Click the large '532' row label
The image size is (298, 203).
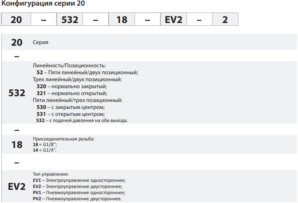[17, 93]
